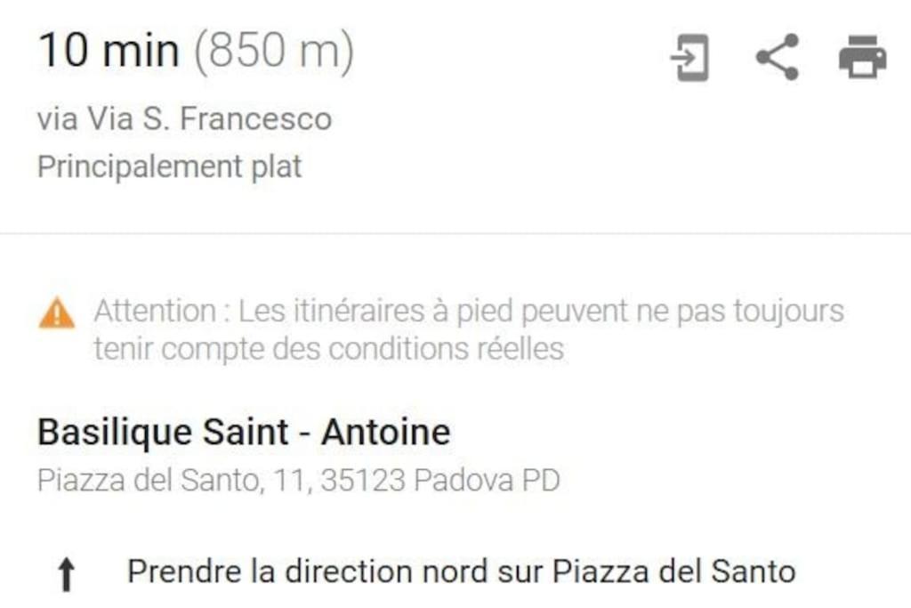Click the Principalement plat elevation label
911x608 pixels.
coord(170,167)
